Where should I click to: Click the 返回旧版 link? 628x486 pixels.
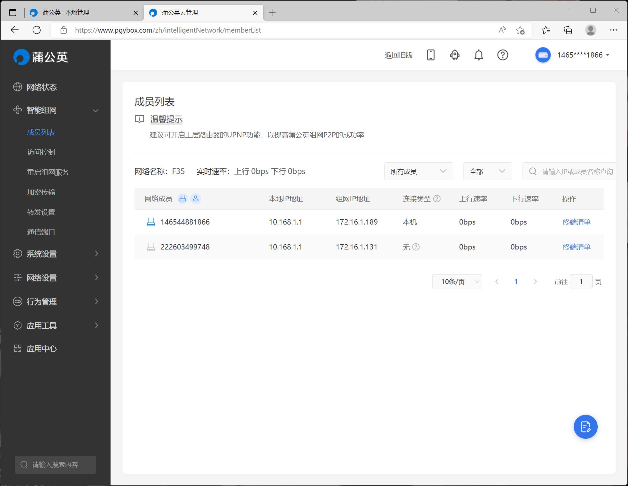(x=399, y=55)
